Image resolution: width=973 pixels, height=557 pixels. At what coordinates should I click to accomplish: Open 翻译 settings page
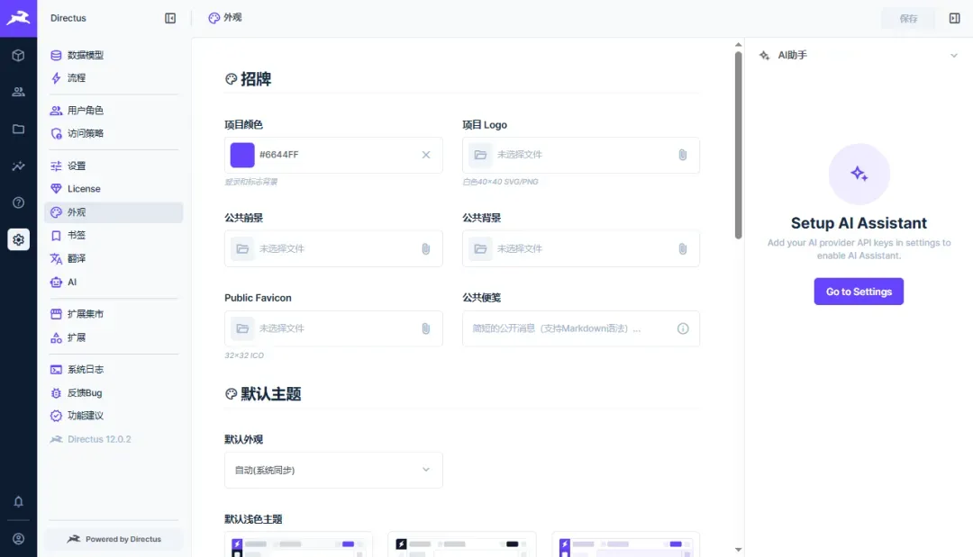coord(114,259)
